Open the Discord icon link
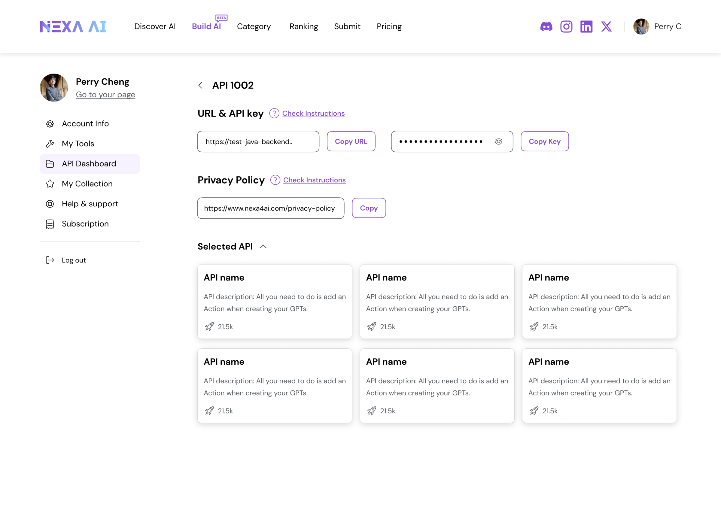The width and height of the screenshot is (721, 513). click(x=546, y=26)
